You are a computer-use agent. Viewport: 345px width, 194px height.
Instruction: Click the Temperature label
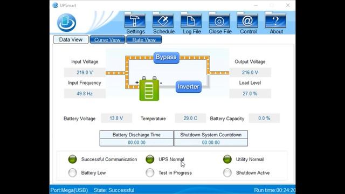click(x=153, y=119)
